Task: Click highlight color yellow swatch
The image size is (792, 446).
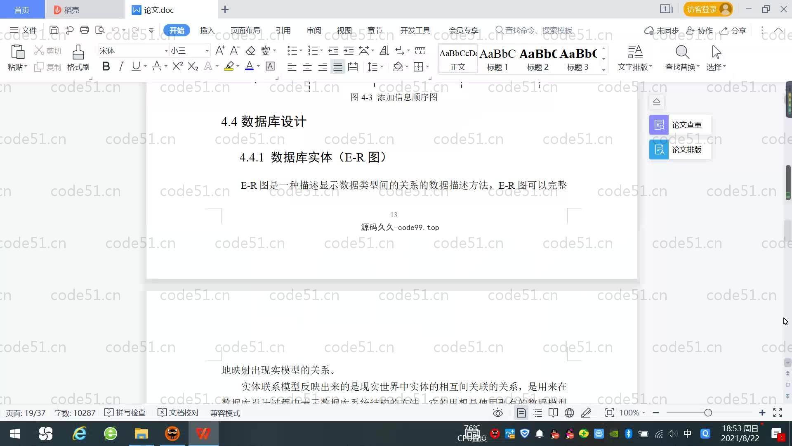Action: [x=229, y=66]
